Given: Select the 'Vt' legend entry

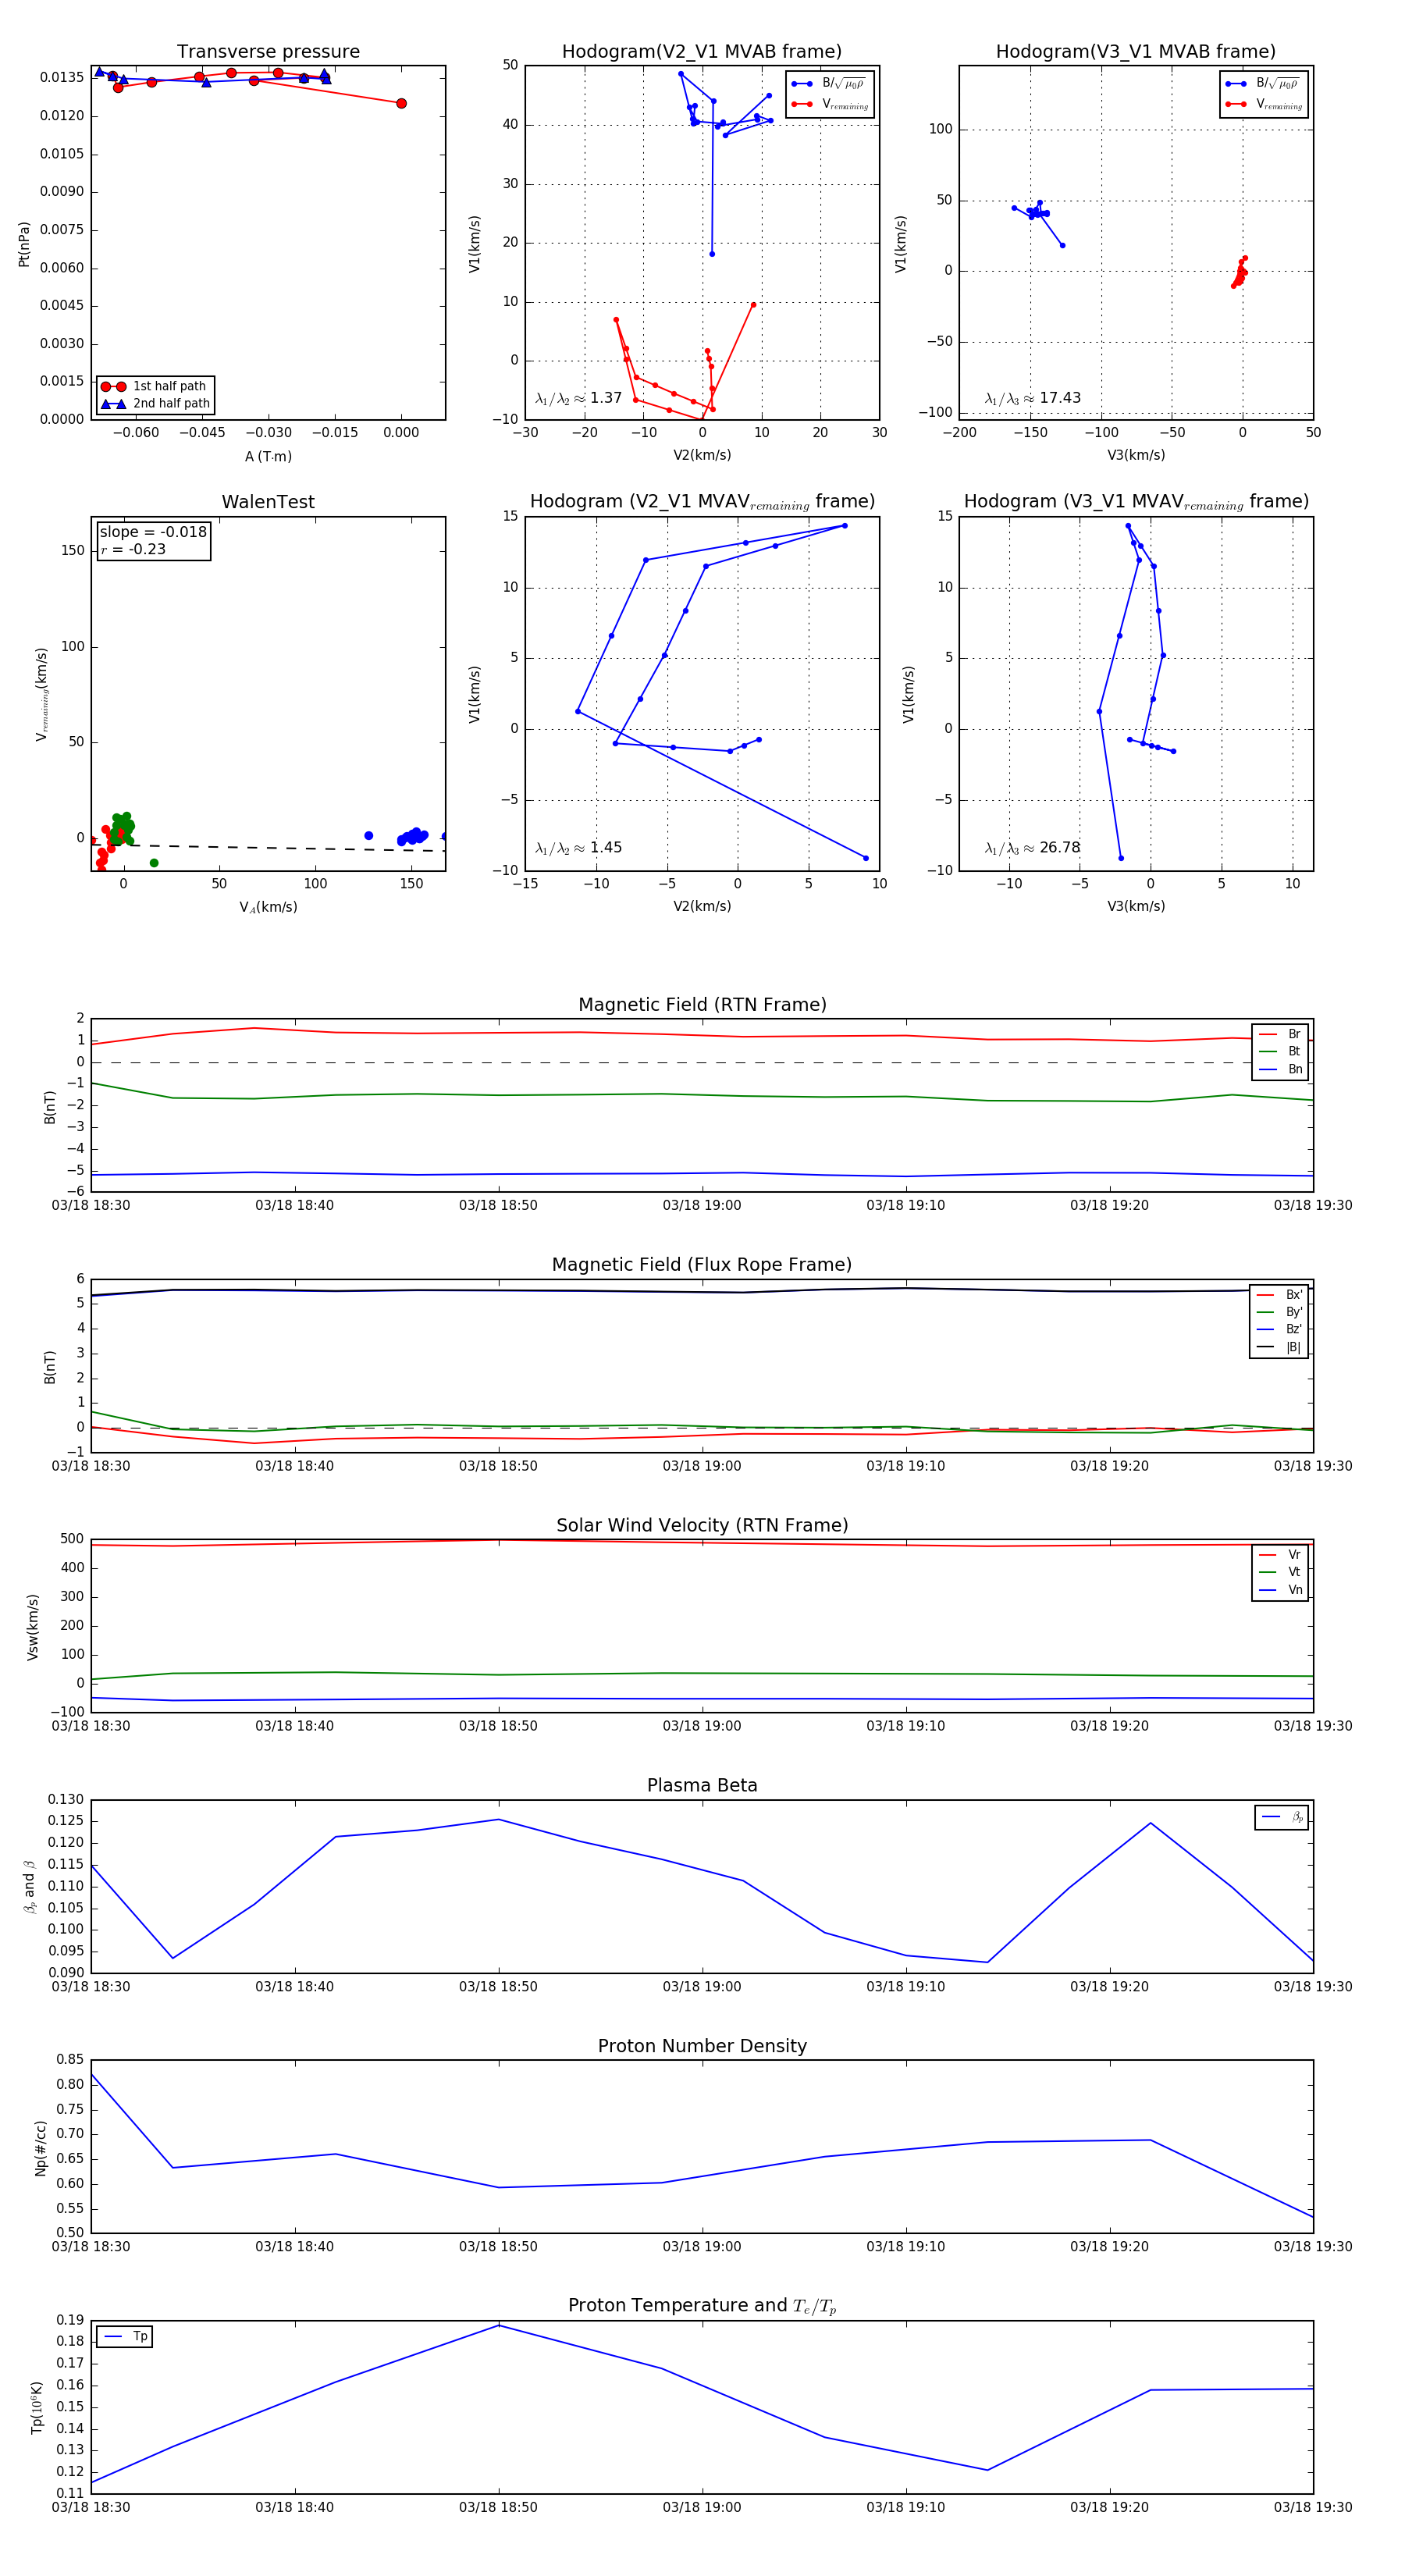Looking at the screenshot, I should click(1280, 1572).
